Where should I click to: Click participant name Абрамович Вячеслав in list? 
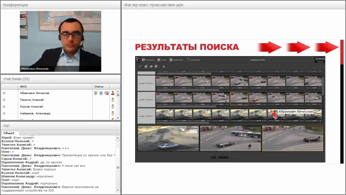point(35,93)
